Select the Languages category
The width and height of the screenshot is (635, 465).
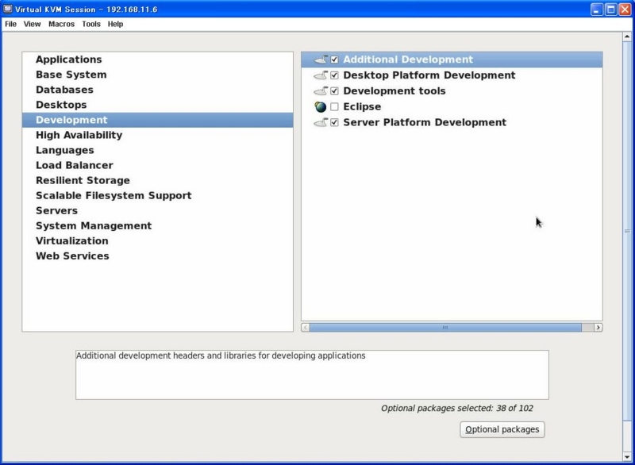coord(157,150)
